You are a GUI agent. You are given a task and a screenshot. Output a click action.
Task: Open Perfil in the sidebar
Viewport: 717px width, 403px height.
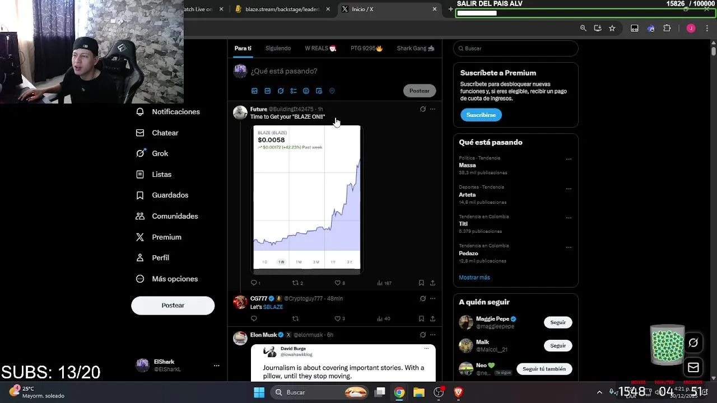(x=153, y=257)
